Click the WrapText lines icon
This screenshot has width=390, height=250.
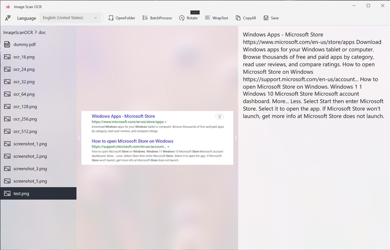click(x=208, y=17)
